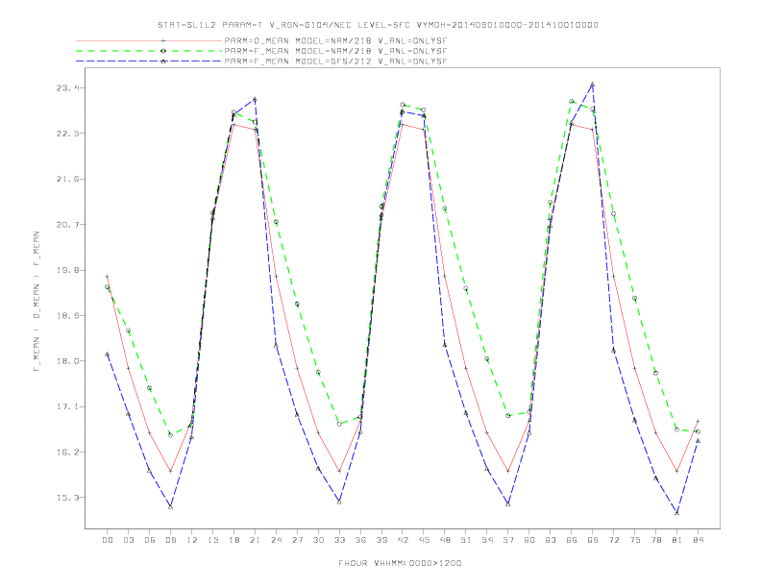Click green circle marker at hour 57
This screenshot has width=761, height=588.
pyautogui.click(x=508, y=416)
